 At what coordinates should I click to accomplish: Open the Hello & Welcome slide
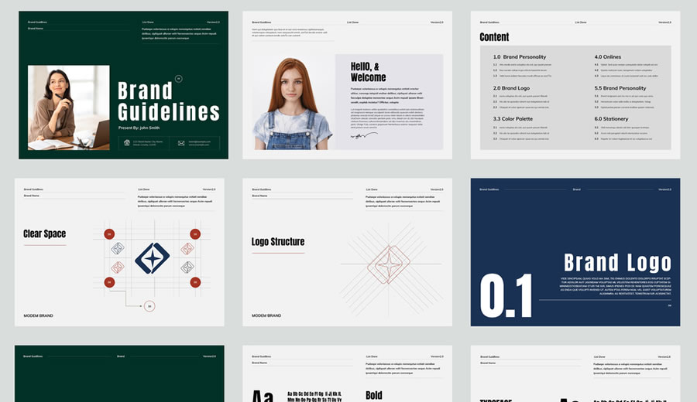347,85
